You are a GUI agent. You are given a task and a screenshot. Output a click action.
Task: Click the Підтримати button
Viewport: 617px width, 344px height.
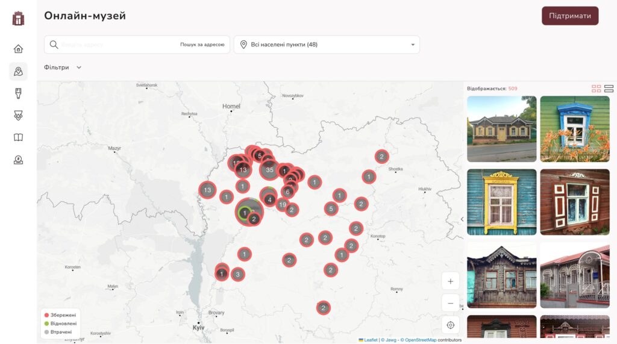point(569,16)
